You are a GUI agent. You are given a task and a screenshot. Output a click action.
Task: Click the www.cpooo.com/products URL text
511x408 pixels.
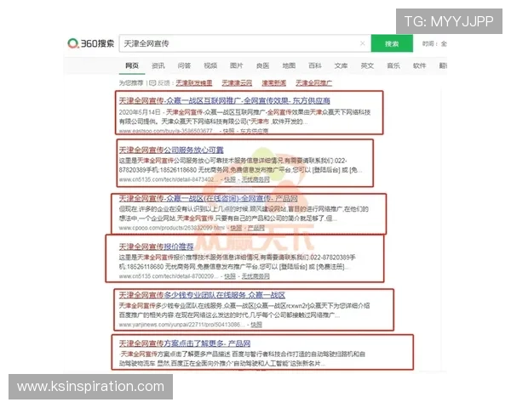(172, 228)
